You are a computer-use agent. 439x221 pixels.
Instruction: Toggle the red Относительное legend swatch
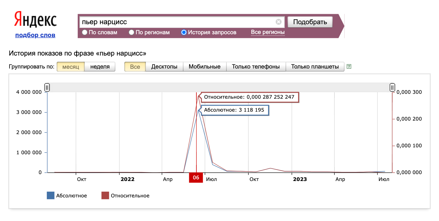pos(105,196)
